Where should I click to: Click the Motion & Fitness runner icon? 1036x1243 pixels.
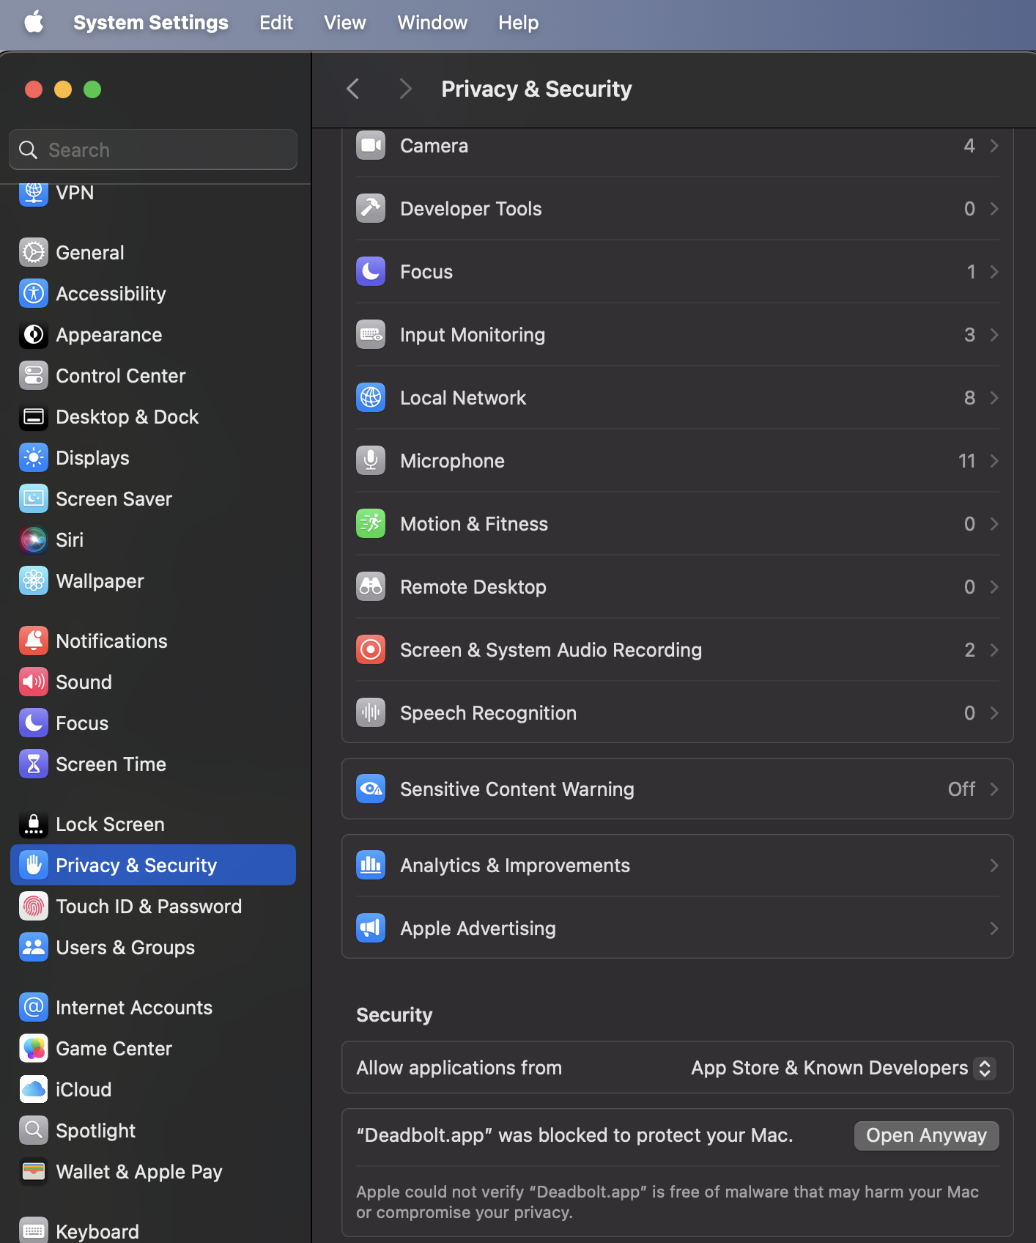click(371, 524)
